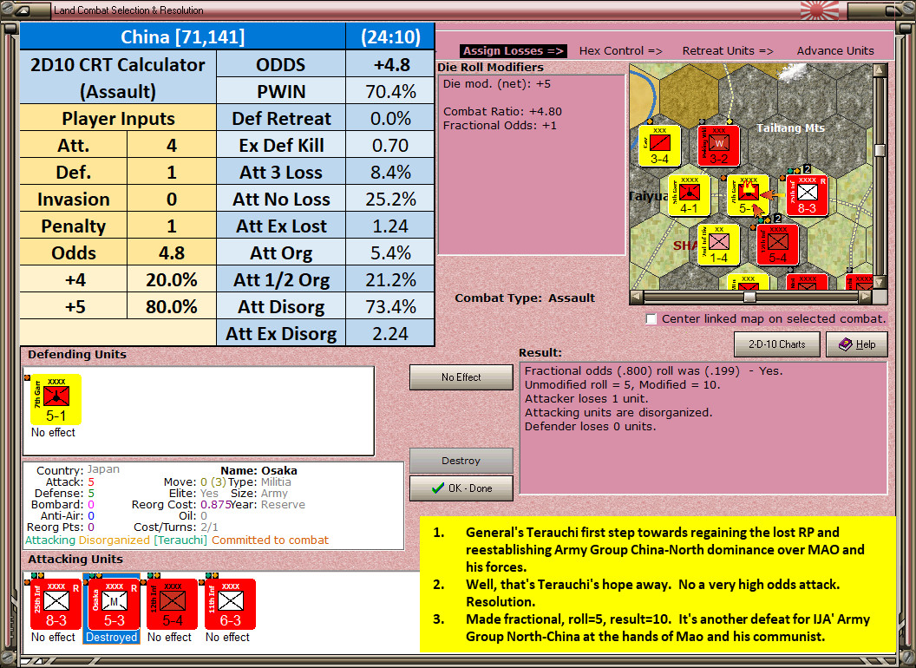Click the No Effect button
Screen dimensions: 916x668
pos(461,377)
